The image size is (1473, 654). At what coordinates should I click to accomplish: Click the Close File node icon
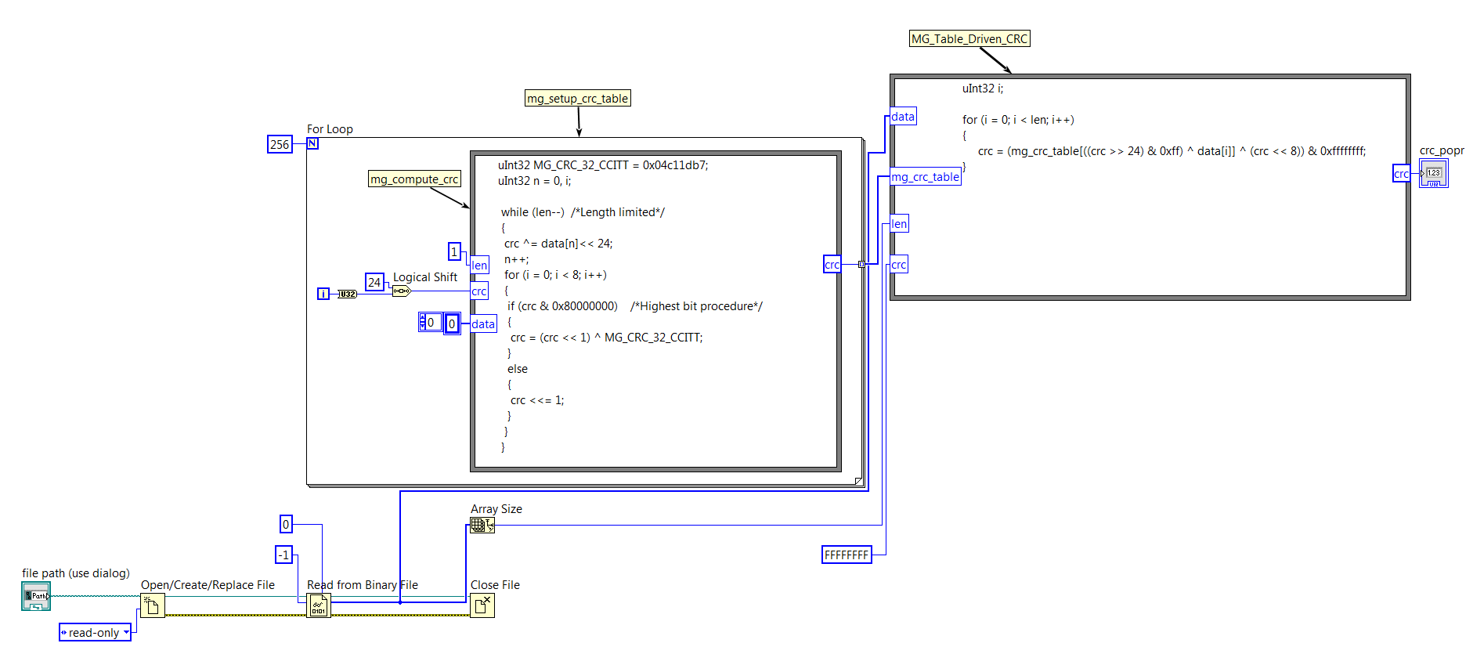pos(482,605)
